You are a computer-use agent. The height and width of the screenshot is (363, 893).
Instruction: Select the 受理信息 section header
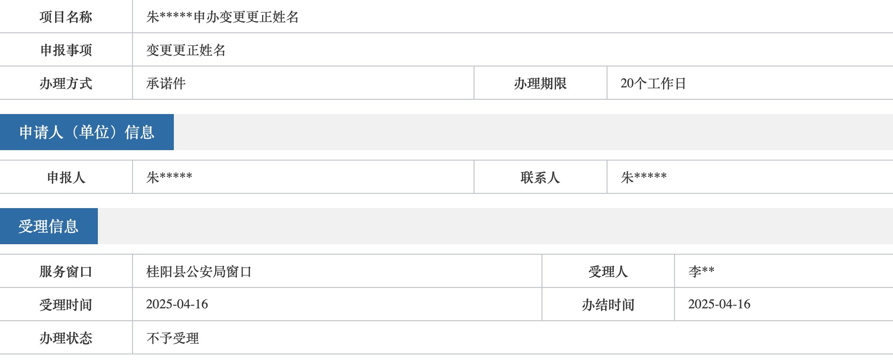click(48, 226)
